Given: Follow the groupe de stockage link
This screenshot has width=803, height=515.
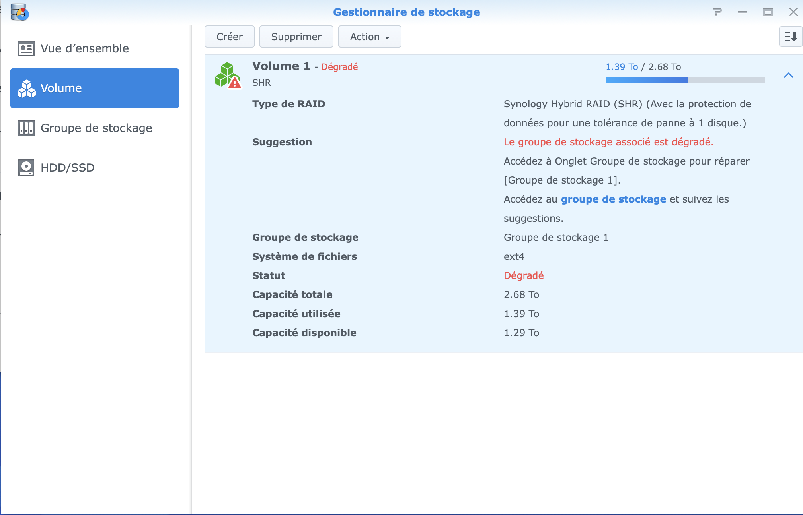Looking at the screenshot, I should (613, 199).
